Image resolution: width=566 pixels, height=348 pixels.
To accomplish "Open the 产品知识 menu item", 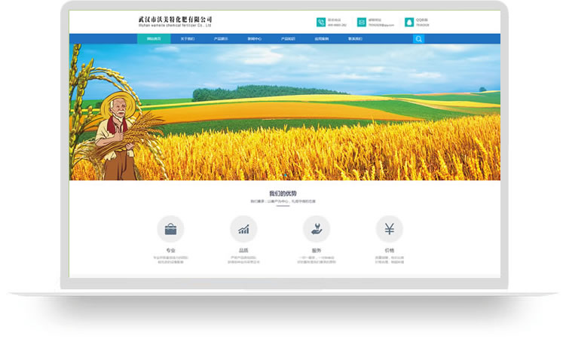I will [288, 38].
